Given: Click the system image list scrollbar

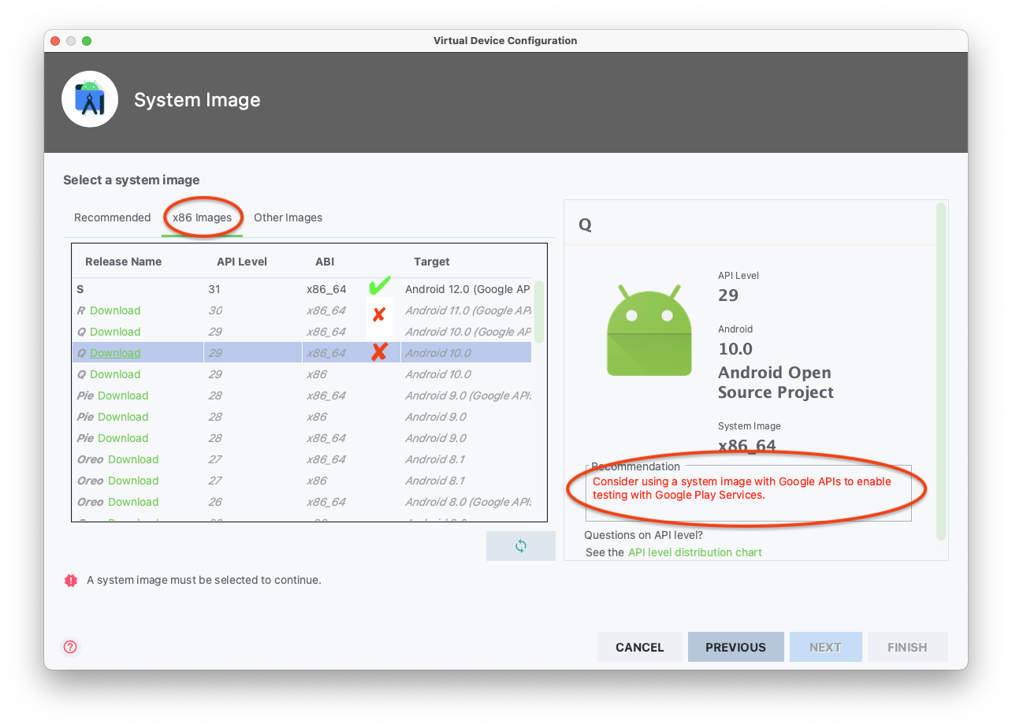Looking at the screenshot, I should click(539, 312).
